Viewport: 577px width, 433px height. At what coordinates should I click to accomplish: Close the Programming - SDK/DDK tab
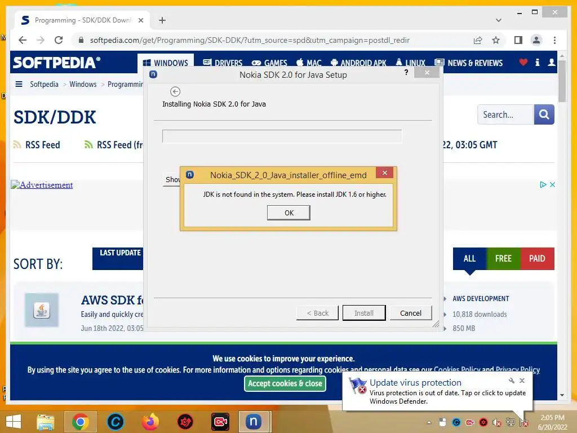tap(140, 20)
